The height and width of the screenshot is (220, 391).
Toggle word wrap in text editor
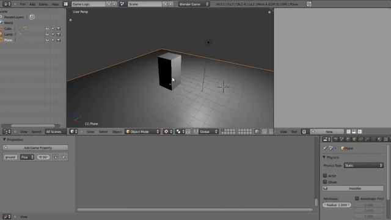(354, 132)
